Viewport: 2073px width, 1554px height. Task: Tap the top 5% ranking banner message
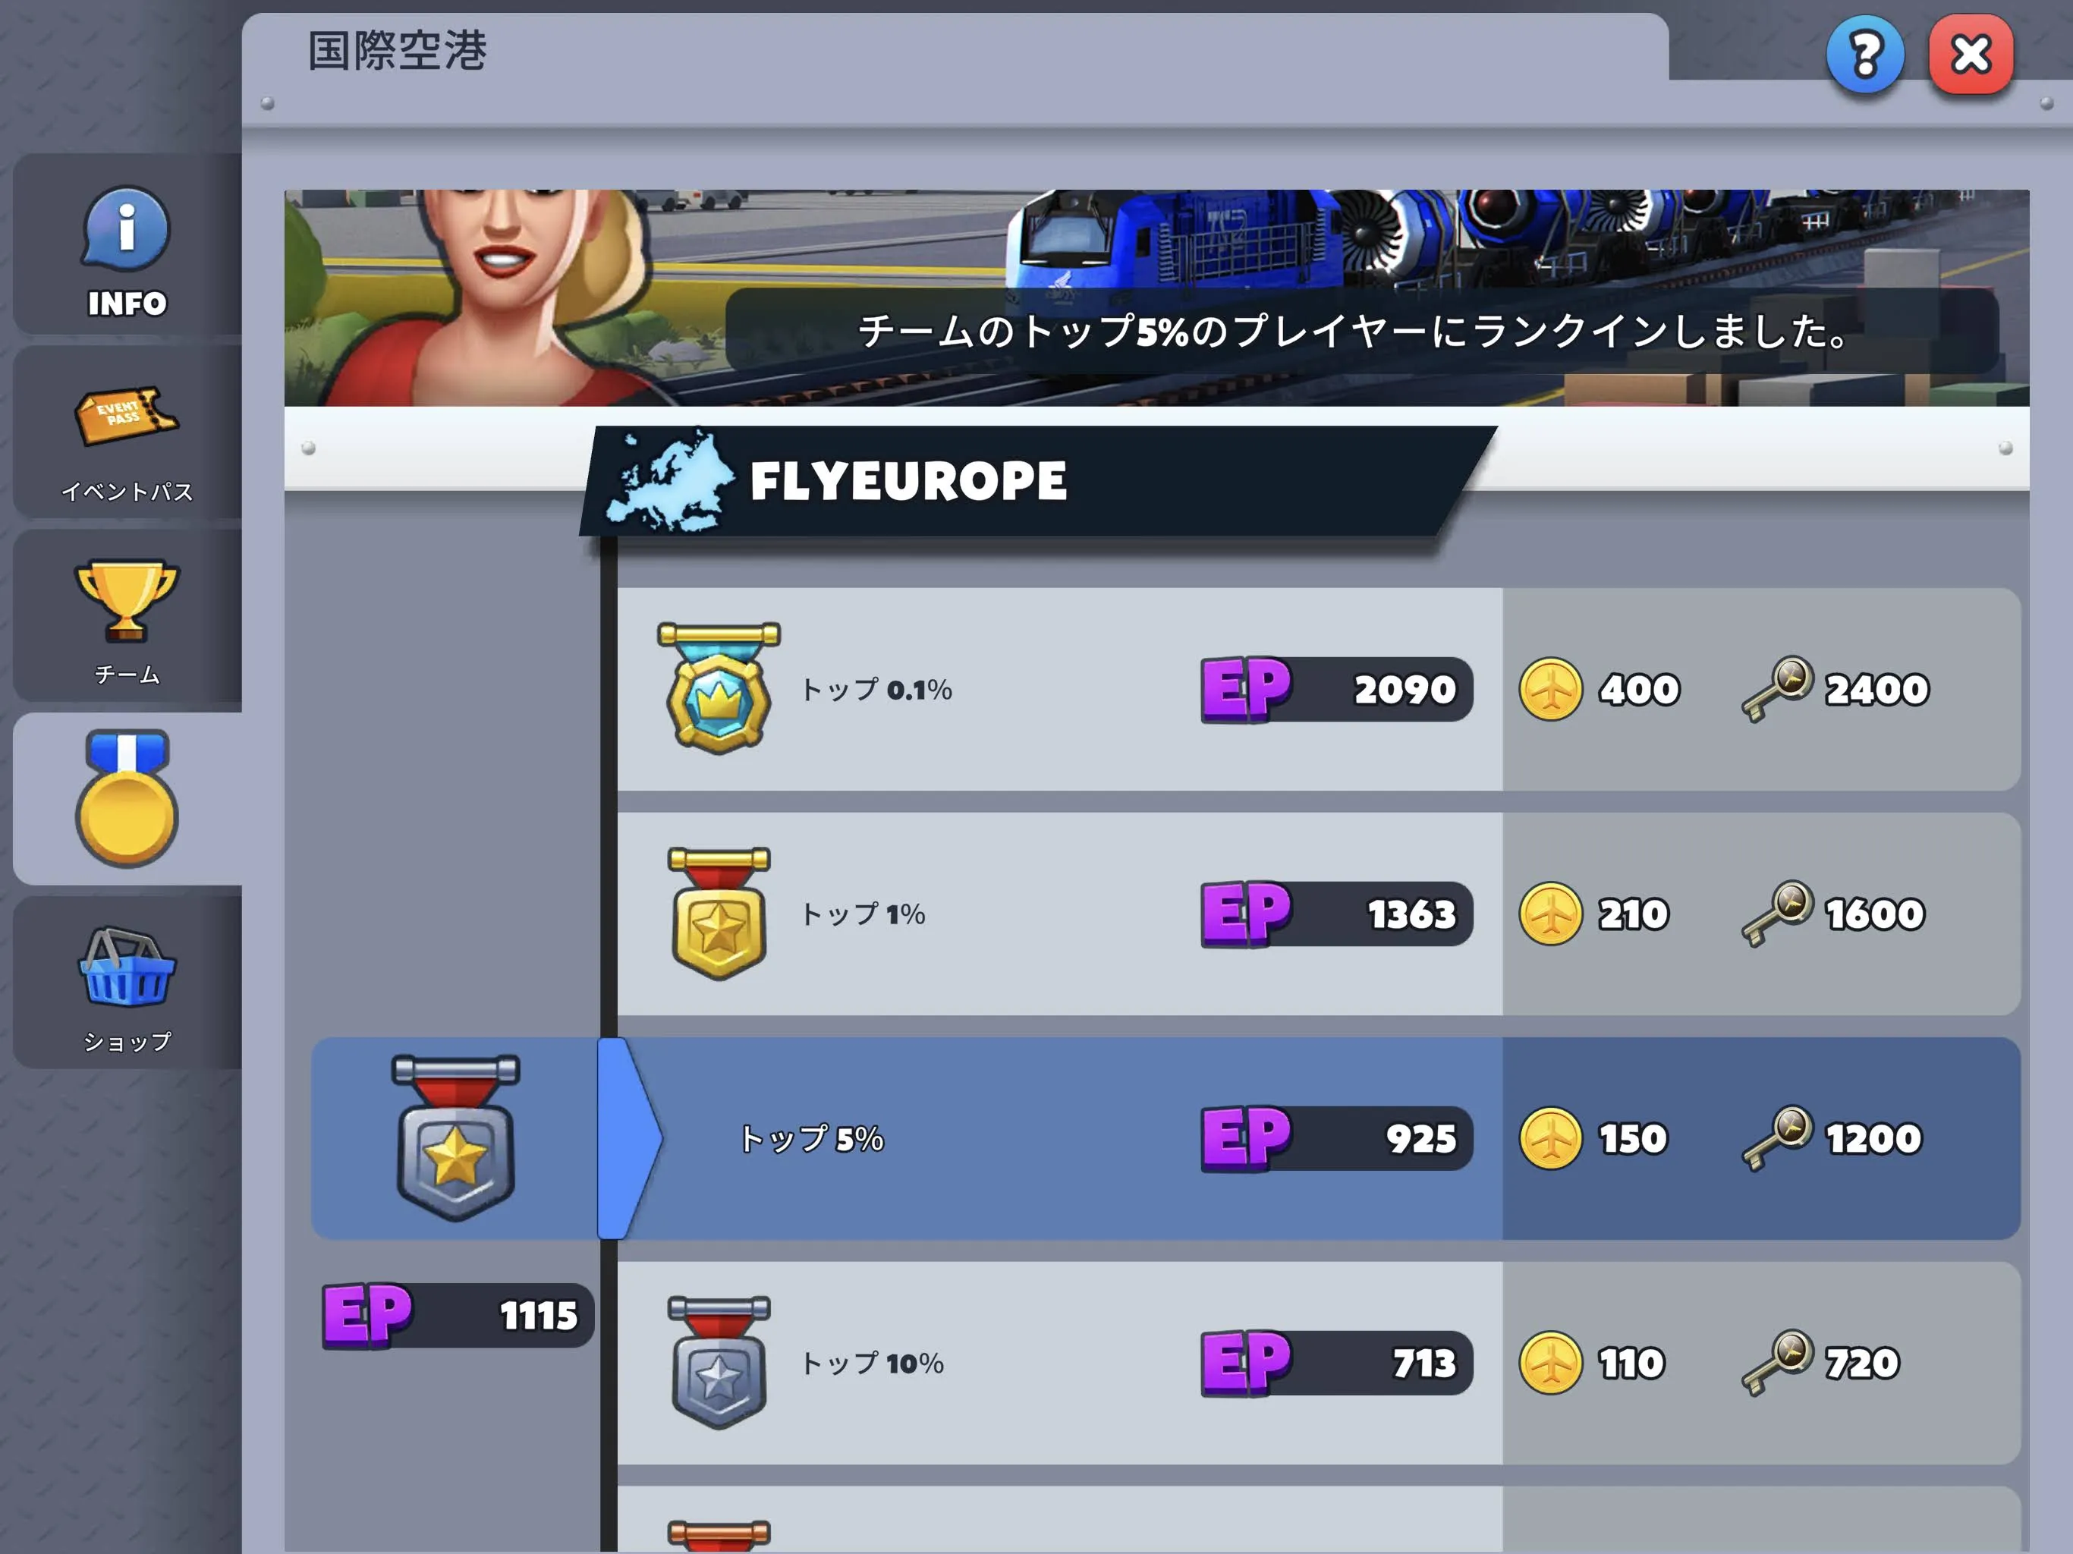click(x=1361, y=331)
